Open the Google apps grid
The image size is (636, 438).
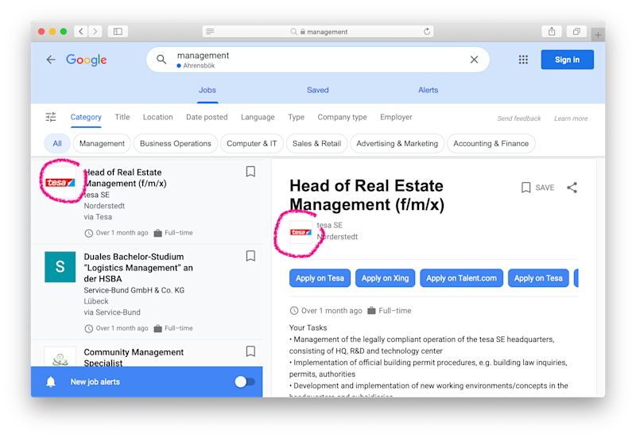[523, 60]
